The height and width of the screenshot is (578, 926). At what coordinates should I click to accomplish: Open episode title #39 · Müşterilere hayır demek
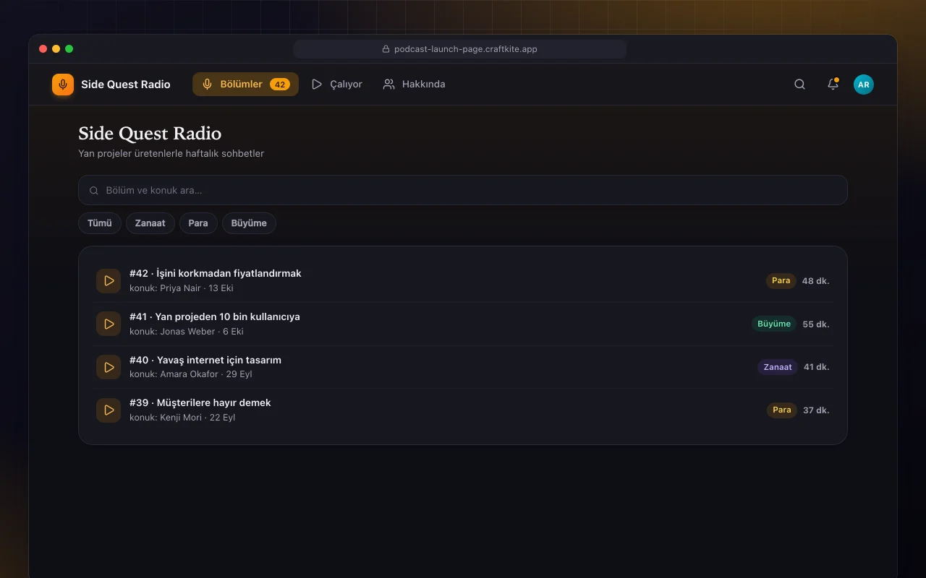pyautogui.click(x=200, y=402)
